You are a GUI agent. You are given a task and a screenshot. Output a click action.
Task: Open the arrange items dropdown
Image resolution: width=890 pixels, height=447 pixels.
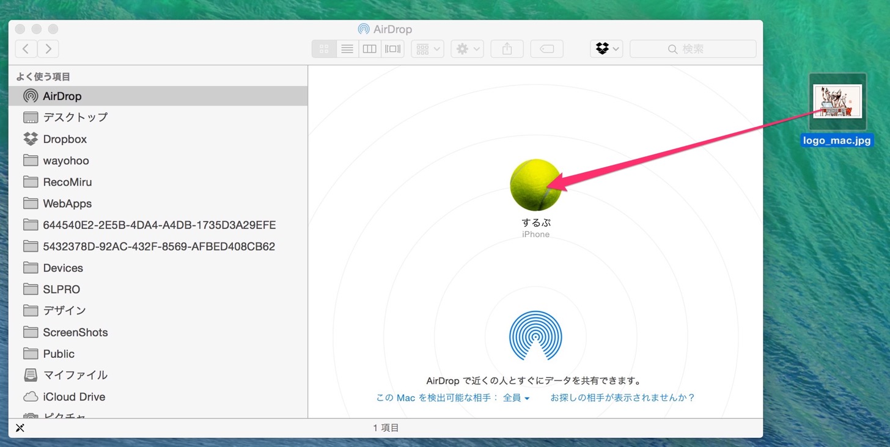[427, 49]
